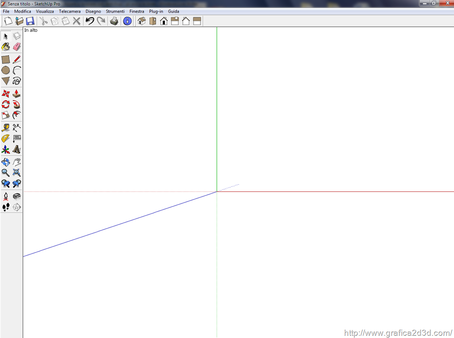The width and height of the screenshot is (454, 338).
Task: Select the Look Around eye tool
Action: [17, 196]
